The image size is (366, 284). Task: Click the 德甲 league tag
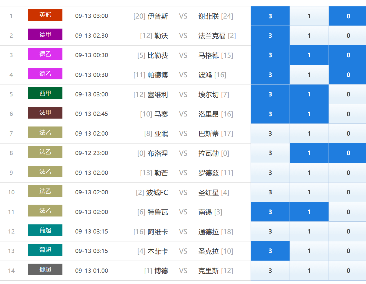pyautogui.click(x=45, y=34)
